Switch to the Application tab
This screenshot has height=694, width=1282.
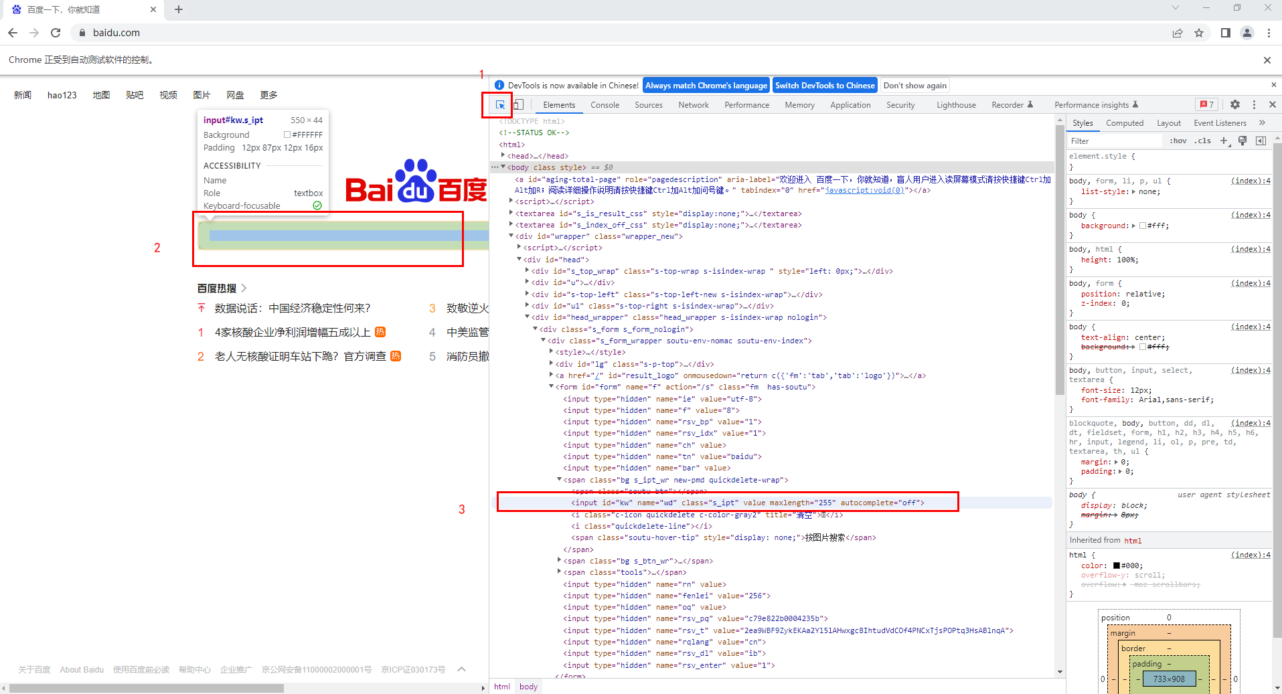(850, 105)
